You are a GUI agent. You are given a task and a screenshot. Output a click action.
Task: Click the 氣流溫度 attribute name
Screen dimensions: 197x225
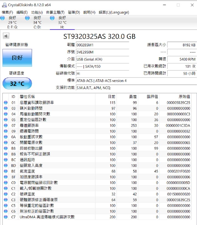[27, 171]
